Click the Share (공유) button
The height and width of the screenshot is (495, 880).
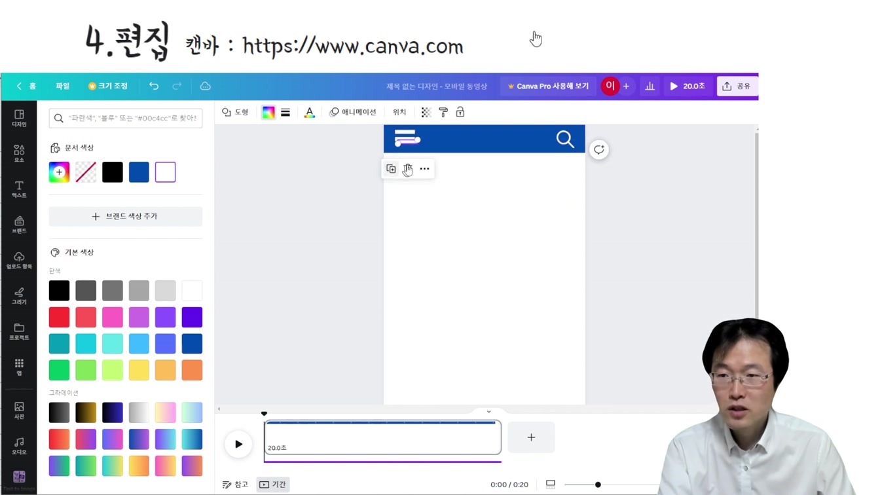[x=737, y=86]
